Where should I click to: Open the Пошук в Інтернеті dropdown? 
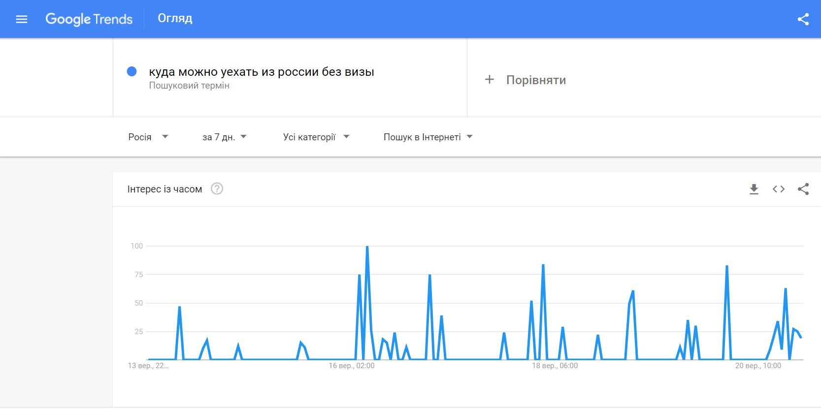pos(427,137)
